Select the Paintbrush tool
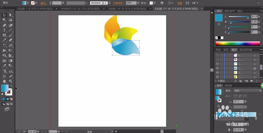 point(11,35)
